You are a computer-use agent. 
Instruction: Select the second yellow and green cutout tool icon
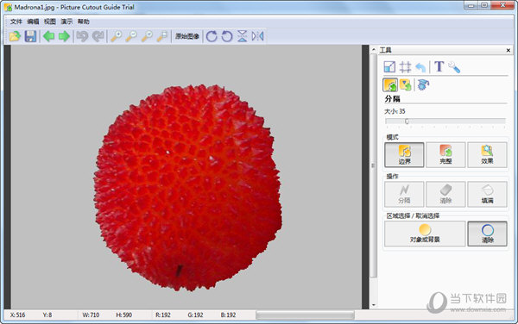[406, 84]
